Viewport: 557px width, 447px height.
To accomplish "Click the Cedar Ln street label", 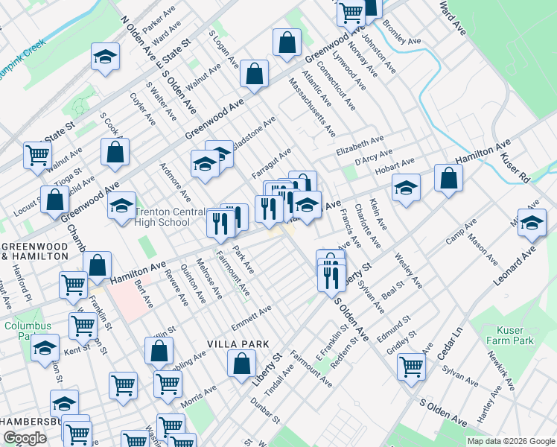I will click(x=450, y=343).
